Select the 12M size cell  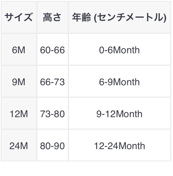(x=19, y=114)
